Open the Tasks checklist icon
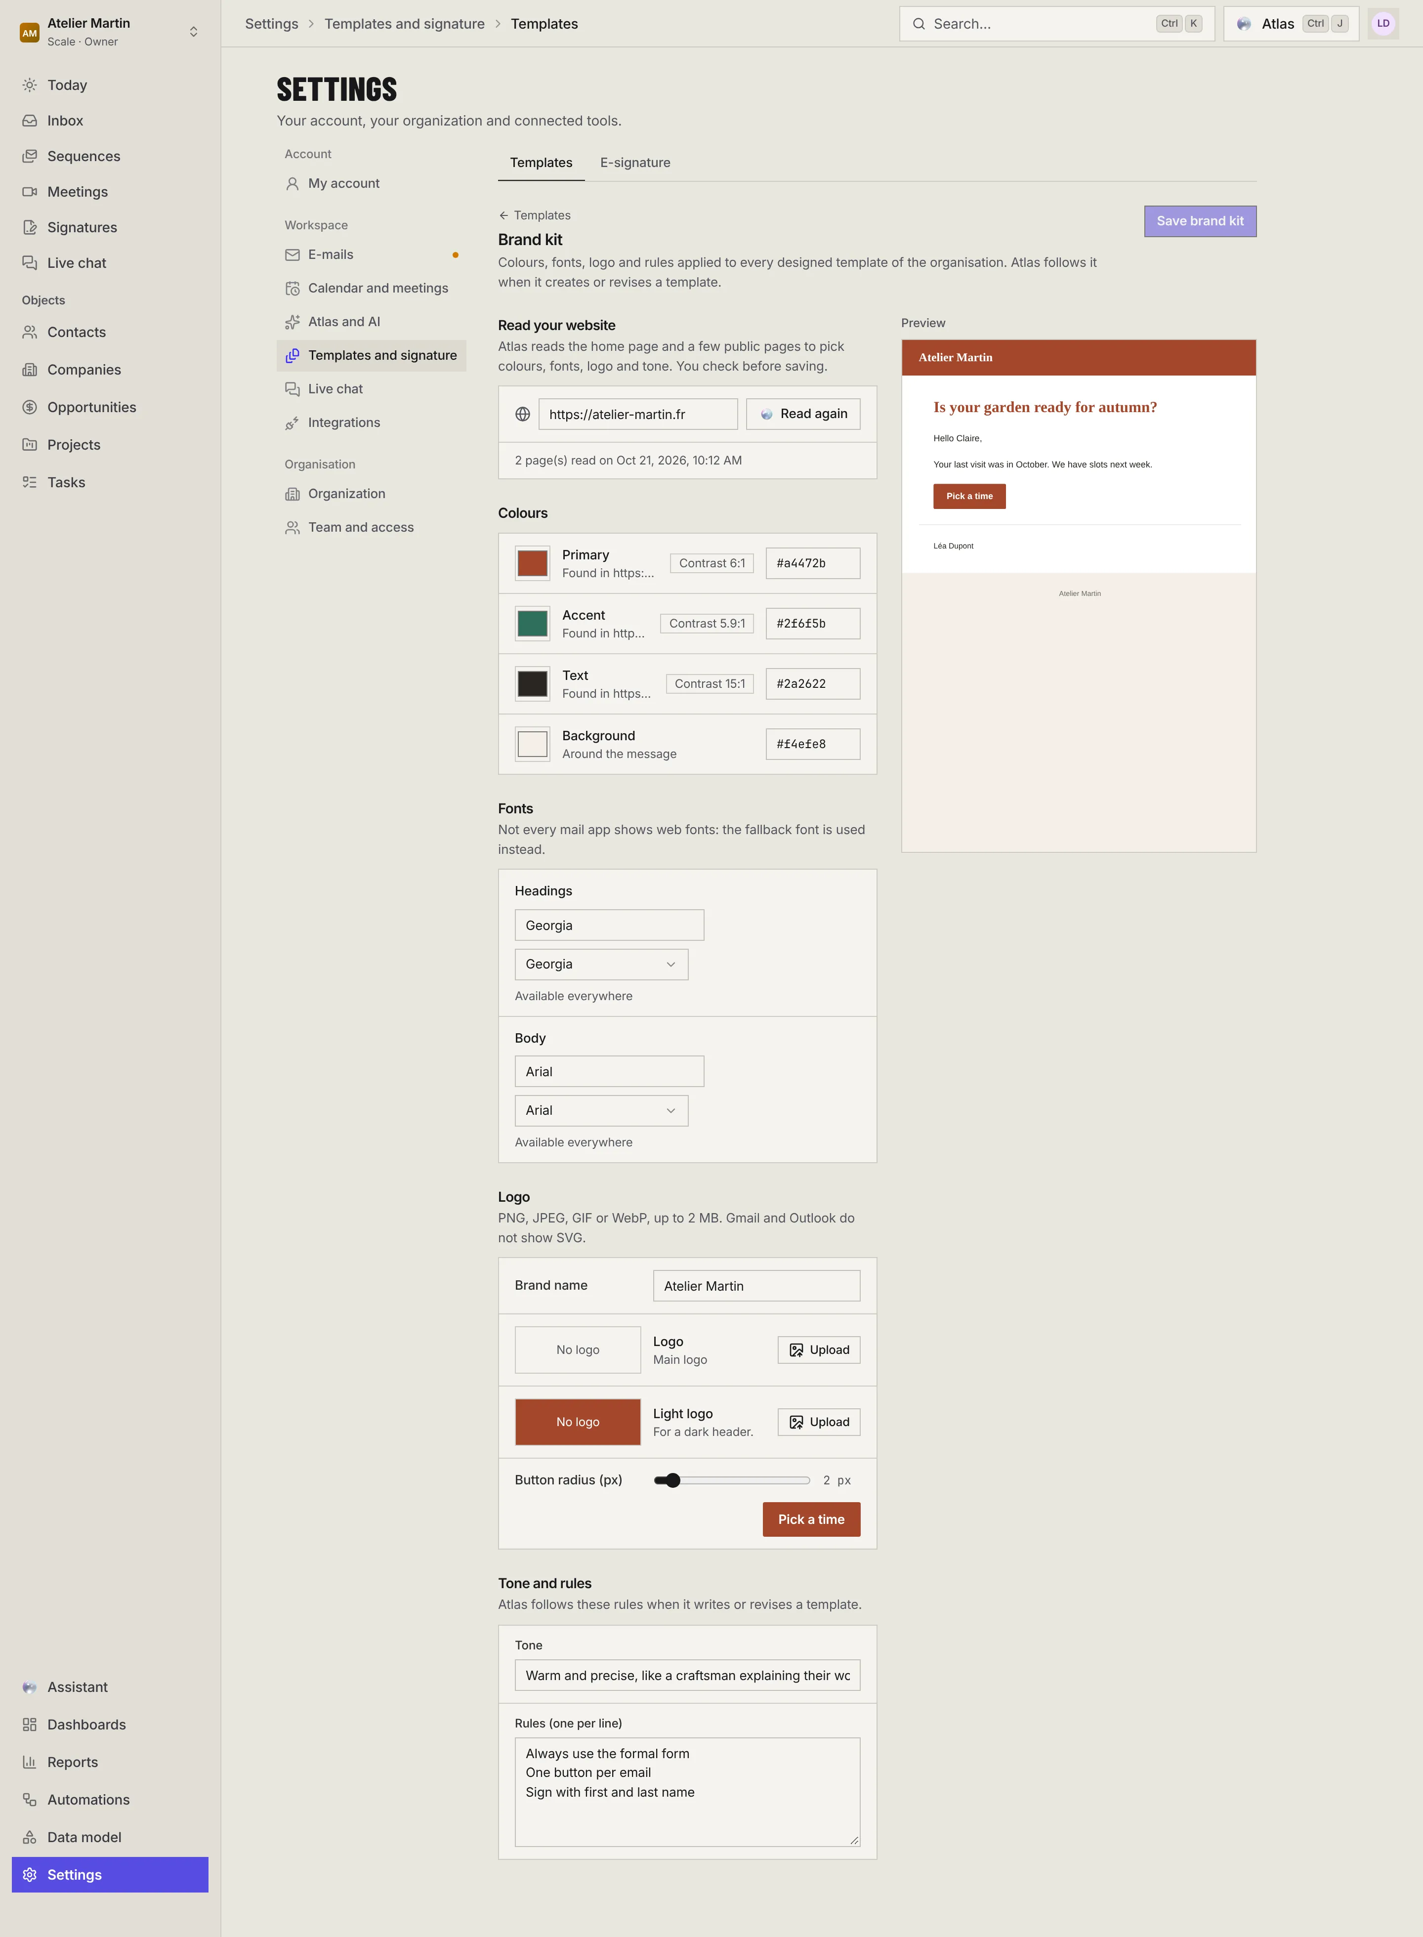The height and width of the screenshot is (1937, 1423). [29, 482]
